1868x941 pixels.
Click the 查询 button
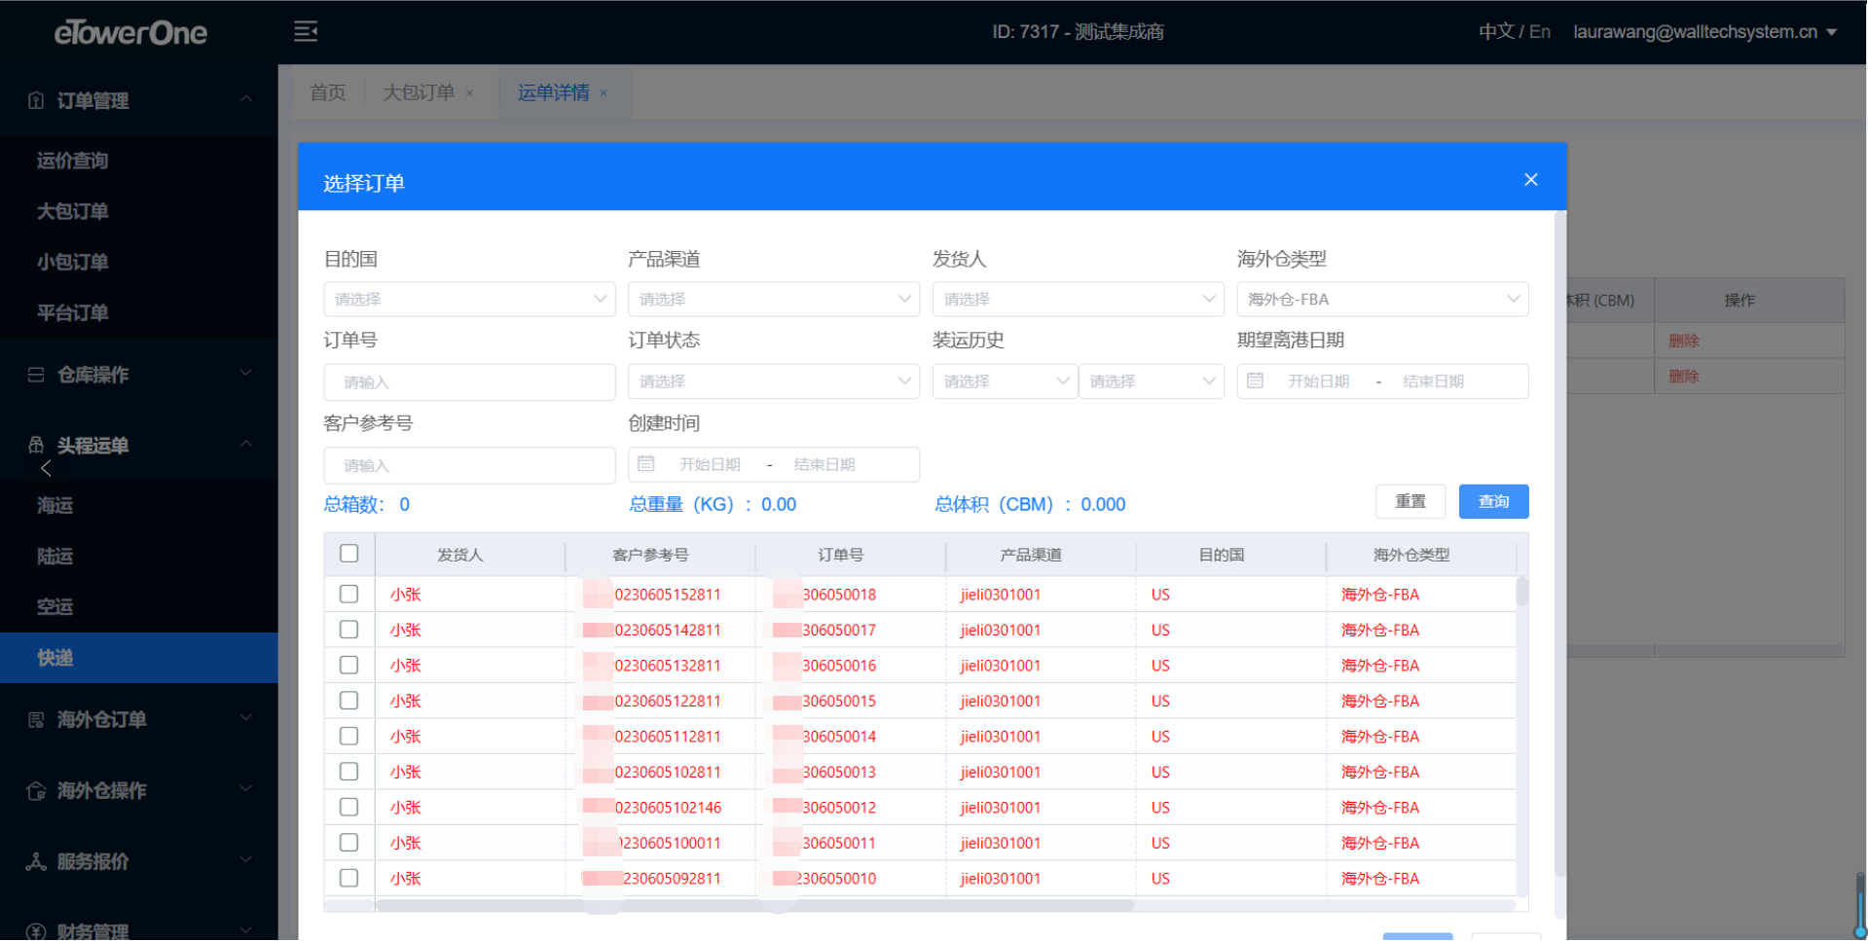tap(1492, 502)
